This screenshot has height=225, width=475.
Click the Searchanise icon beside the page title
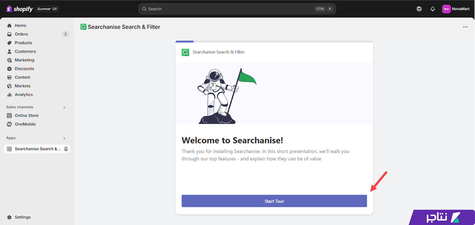[x=83, y=27]
